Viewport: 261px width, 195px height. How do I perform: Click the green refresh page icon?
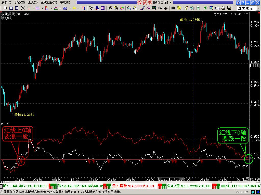pyautogui.click(x=198, y=8)
